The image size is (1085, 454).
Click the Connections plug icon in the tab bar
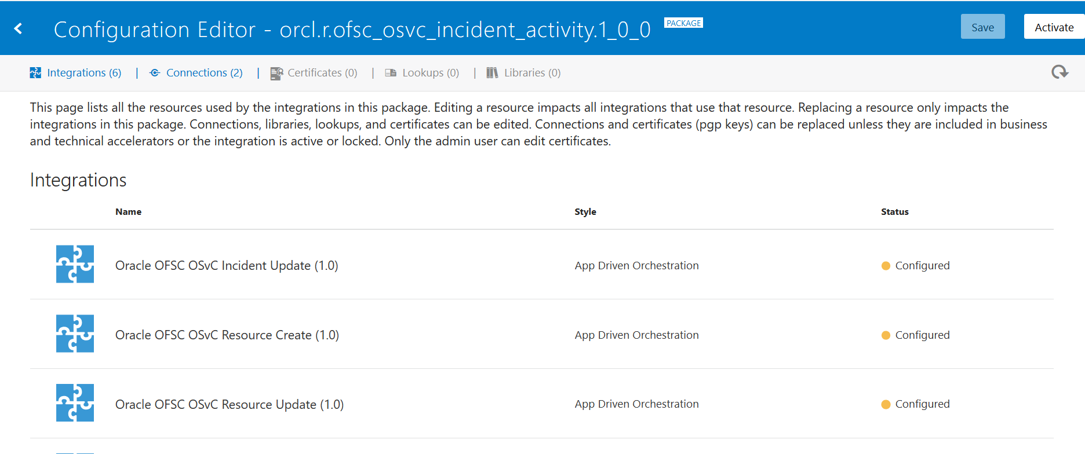[155, 73]
